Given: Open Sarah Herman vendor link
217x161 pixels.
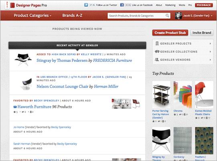Looking at the screenshot, I should tap(22, 144).
